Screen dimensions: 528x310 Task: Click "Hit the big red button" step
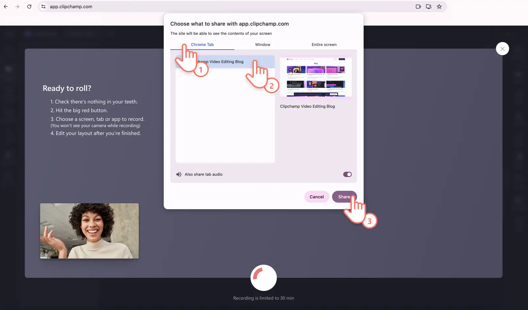coord(79,110)
